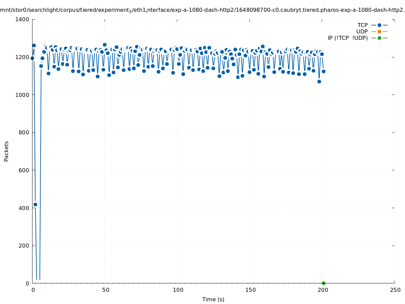Select the UDP legend label
Image resolution: width=405 pixels, height=304 pixels.
(x=362, y=31)
